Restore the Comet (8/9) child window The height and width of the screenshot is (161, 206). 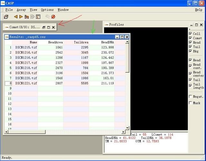point(44,27)
